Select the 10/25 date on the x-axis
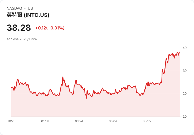The width and height of the screenshot is (194, 135). click(11, 121)
